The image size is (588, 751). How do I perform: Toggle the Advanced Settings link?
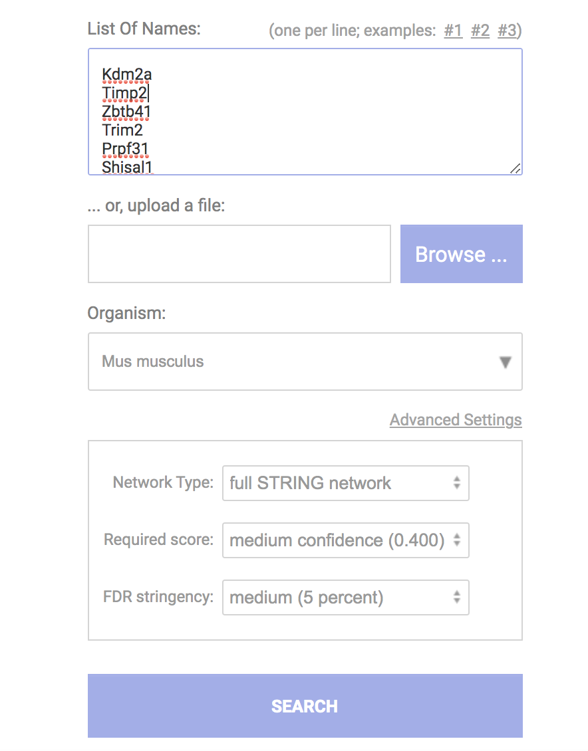(456, 420)
